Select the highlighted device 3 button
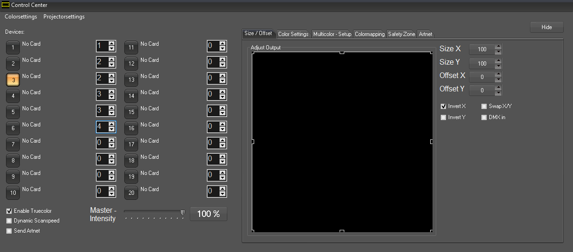Image resolution: width=573 pixels, height=252 pixels. (13, 80)
